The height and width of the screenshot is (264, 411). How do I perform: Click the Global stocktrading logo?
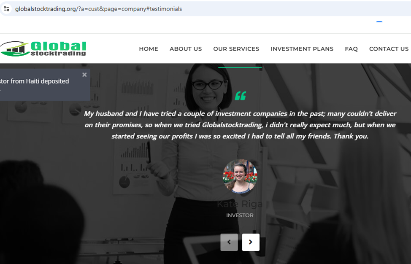pos(43,49)
